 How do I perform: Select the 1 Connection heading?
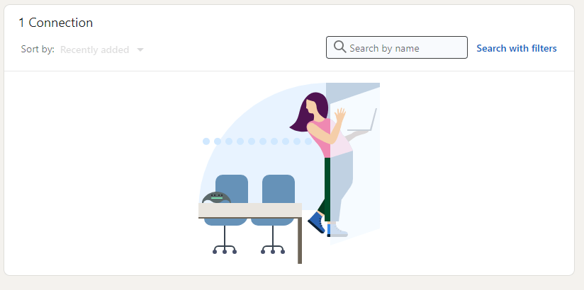point(56,23)
